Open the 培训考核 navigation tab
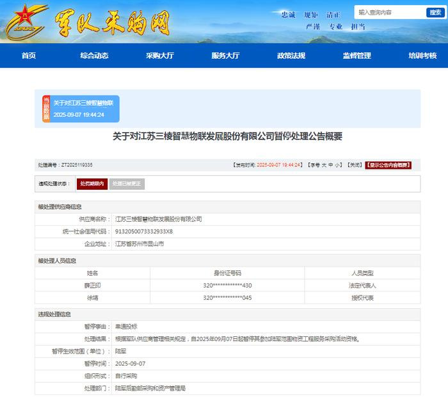This screenshot has height=397, width=448. (x=422, y=56)
